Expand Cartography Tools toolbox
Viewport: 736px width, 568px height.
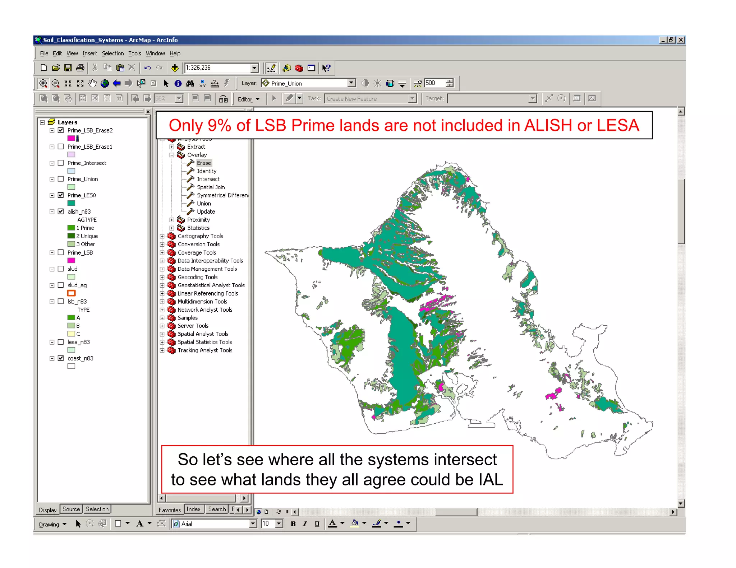[162, 236]
